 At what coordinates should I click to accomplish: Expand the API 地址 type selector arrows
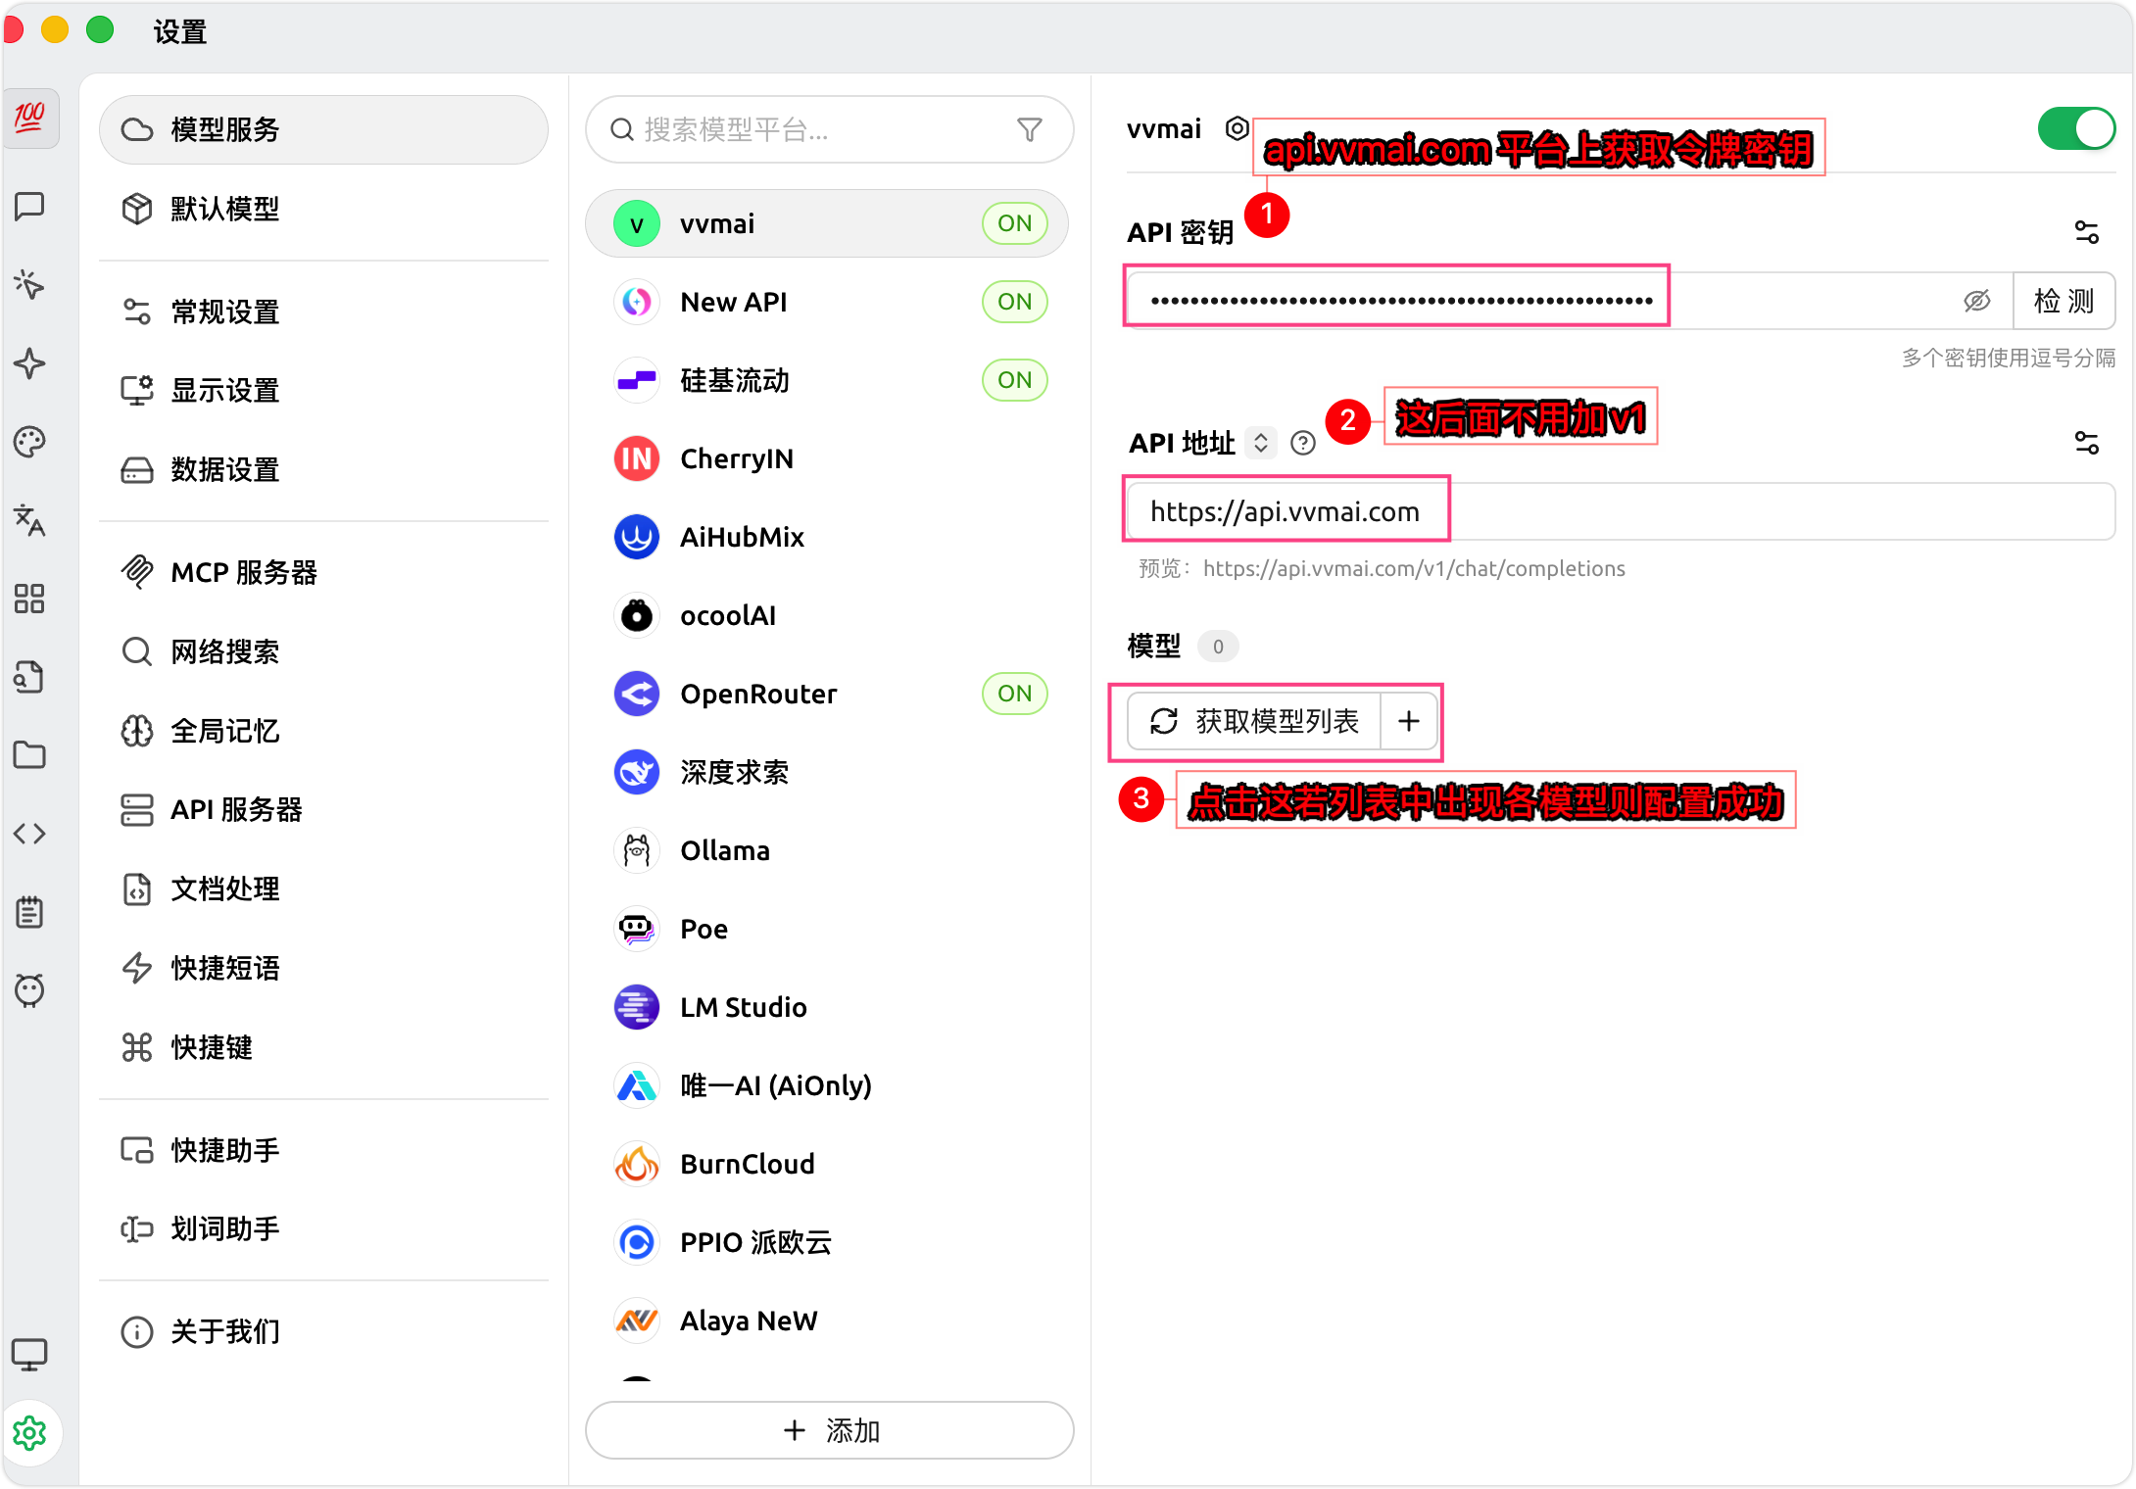[1261, 443]
